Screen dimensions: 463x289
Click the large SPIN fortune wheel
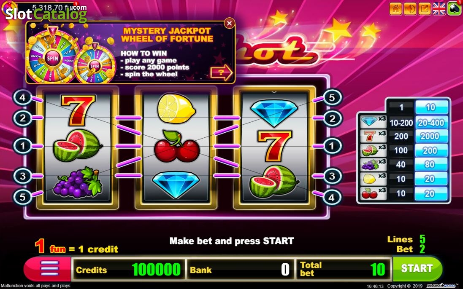click(52, 57)
